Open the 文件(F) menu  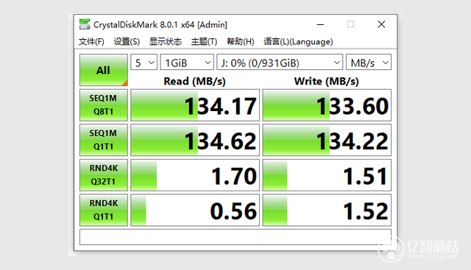click(x=91, y=41)
